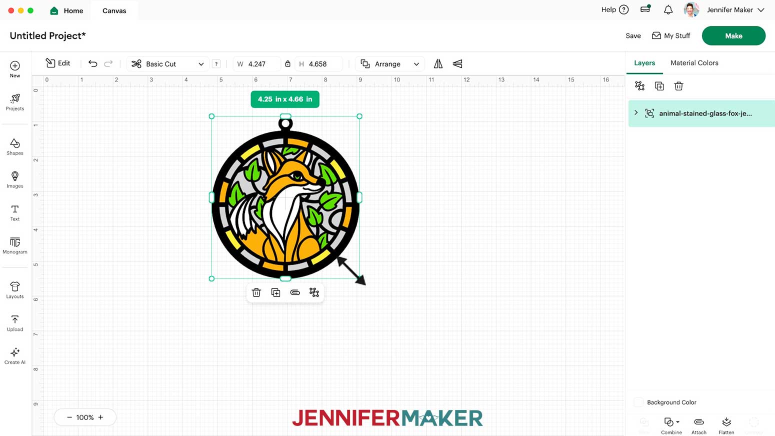Click the 100% zoom level indicator
This screenshot has width=775, height=436.
tap(85, 417)
